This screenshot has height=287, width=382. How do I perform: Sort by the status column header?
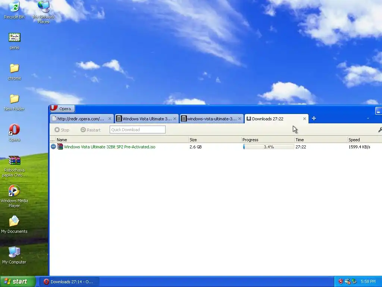[x=52, y=140]
